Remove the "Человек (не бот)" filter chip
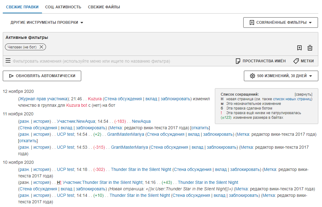The width and height of the screenshot is (322, 207). click(41, 47)
